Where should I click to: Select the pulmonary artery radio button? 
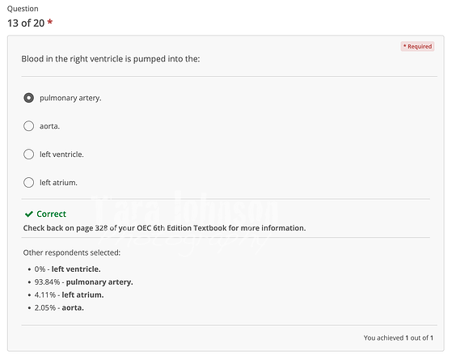[28, 98]
